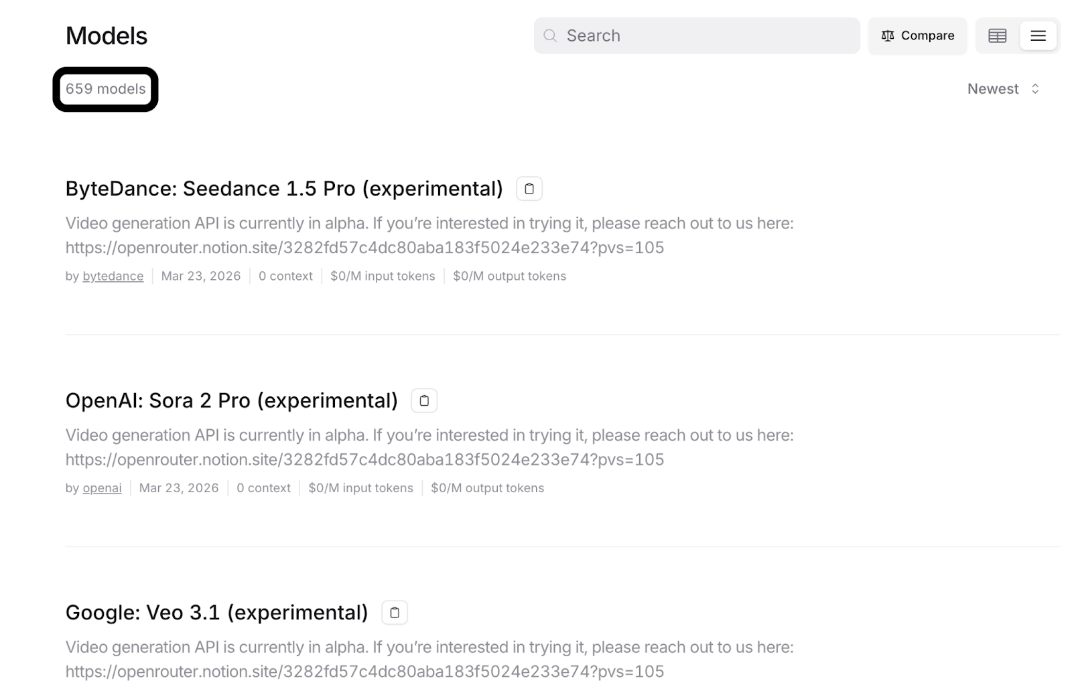Open the openai author page

tap(101, 487)
